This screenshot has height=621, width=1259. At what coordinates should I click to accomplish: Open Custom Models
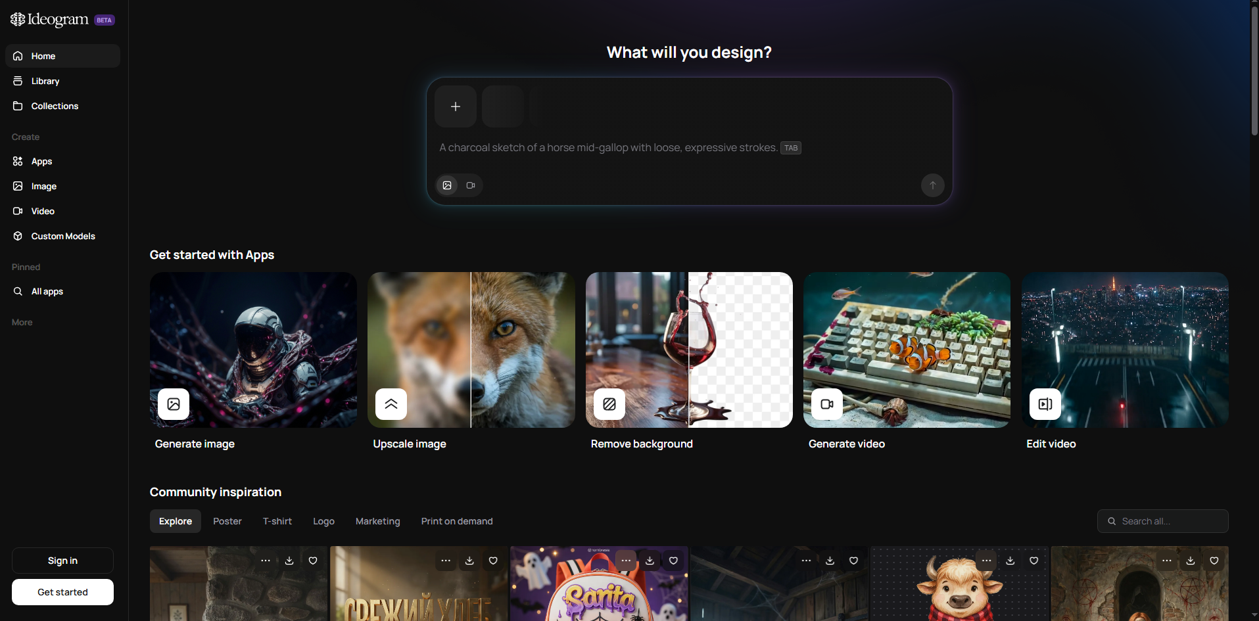pos(62,236)
